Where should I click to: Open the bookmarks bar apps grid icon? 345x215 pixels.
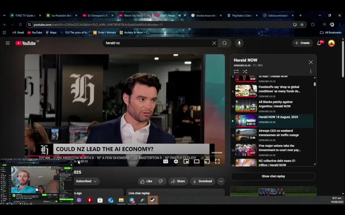(x=4, y=33)
